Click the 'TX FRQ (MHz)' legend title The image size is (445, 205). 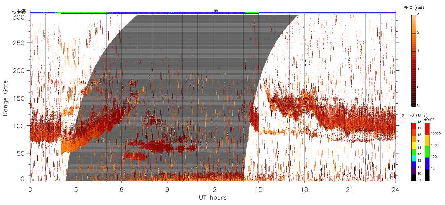413,115
